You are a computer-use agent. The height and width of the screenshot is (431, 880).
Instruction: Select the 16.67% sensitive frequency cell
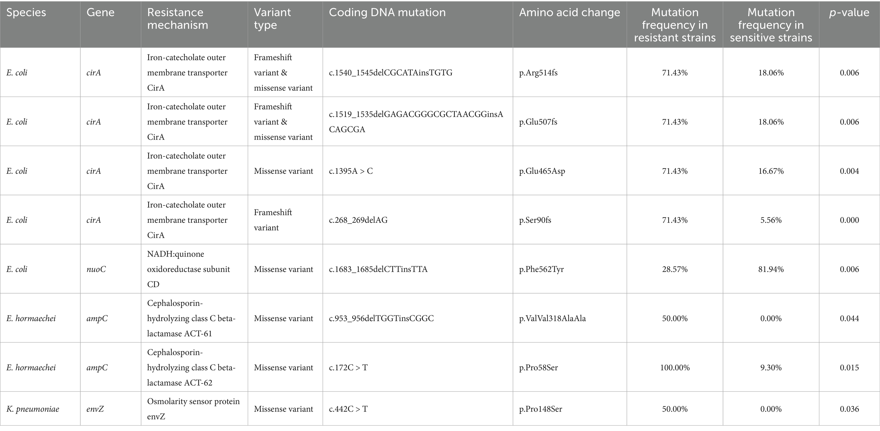coord(771,171)
